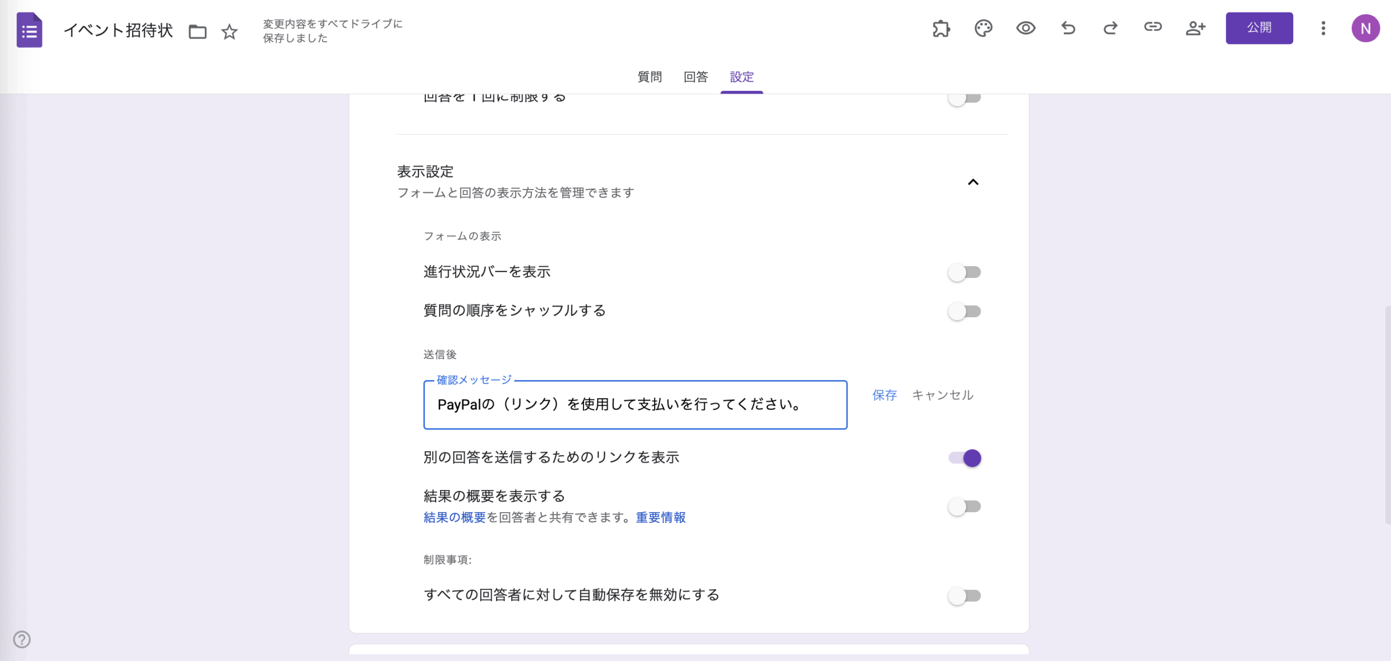Enable 進行状況バーを表示 toggle
Viewport: 1391px width, 661px height.
964,272
